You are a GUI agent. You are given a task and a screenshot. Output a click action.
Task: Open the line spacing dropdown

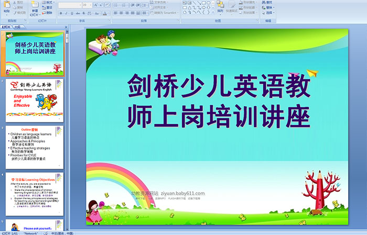point(145,5)
